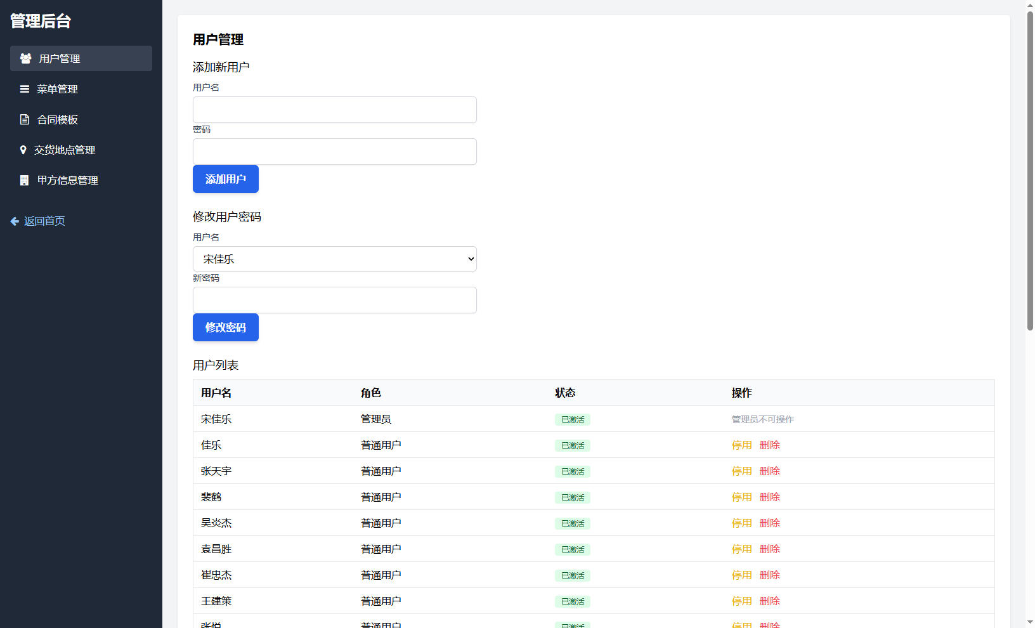Click the map pin icon beside 交货地点管理
This screenshot has width=1035, height=628.
(x=23, y=150)
